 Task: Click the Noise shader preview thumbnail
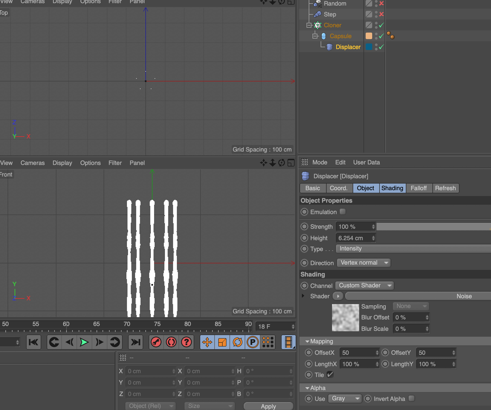click(345, 317)
